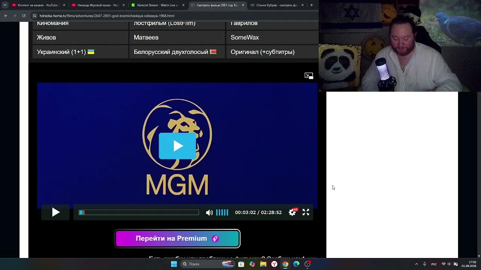The image size is (481, 270).
Task: Mute the player with the speaker icon
Action: pyautogui.click(x=209, y=213)
